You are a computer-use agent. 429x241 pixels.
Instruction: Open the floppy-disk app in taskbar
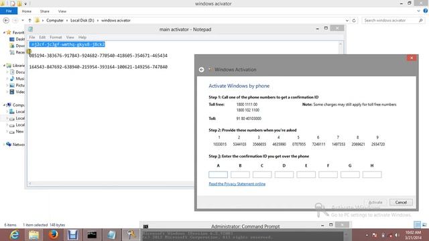[73, 235]
